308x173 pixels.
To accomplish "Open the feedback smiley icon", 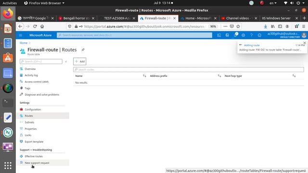I will (259, 35).
